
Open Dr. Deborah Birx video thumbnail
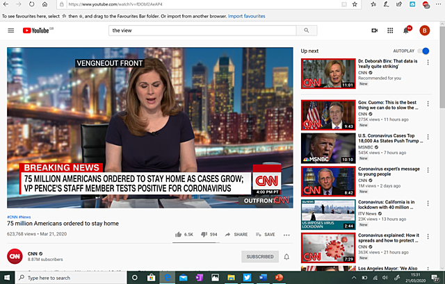328,74
